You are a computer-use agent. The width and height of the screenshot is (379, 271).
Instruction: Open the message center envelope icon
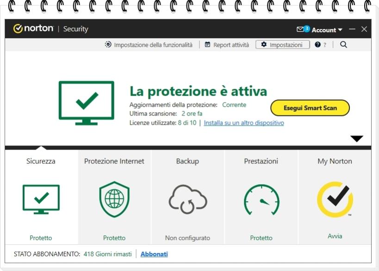[300, 29]
